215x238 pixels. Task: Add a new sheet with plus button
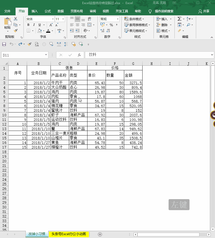point(100,234)
